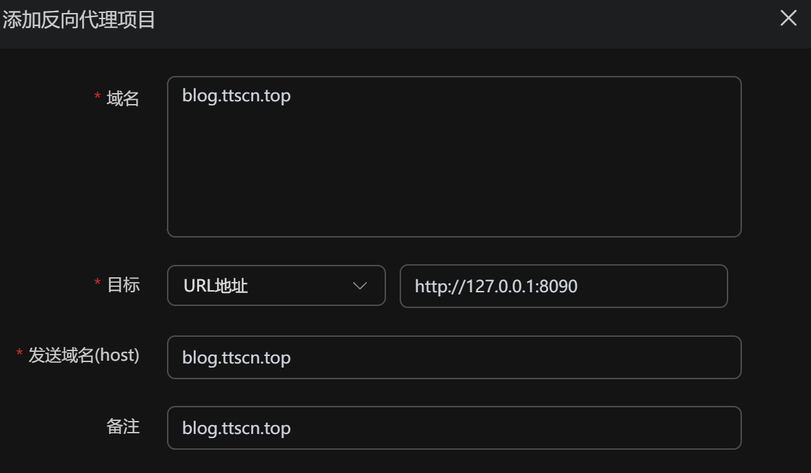Click the 目标 field label
811x473 pixels.
pyautogui.click(x=123, y=285)
